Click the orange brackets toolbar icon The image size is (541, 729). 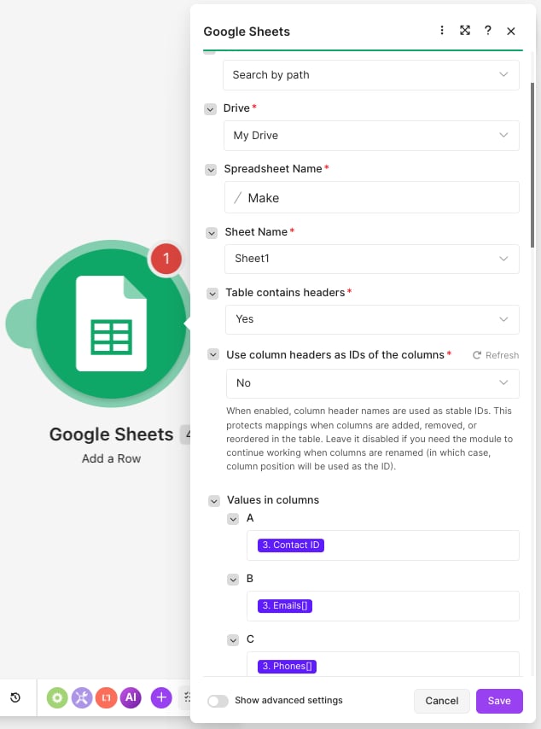pyautogui.click(x=106, y=697)
